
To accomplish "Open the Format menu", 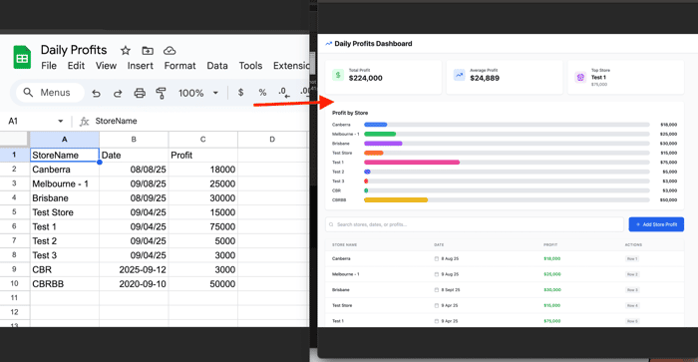I will [179, 66].
